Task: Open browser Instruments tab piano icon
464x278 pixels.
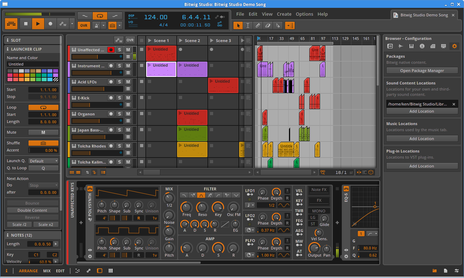Action: pyautogui.click(x=411, y=46)
